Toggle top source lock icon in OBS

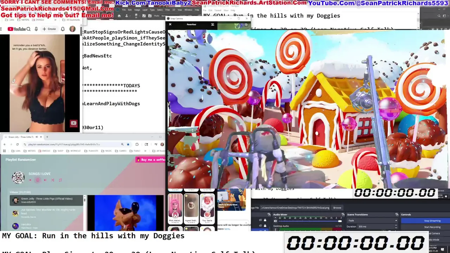point(265,220)
